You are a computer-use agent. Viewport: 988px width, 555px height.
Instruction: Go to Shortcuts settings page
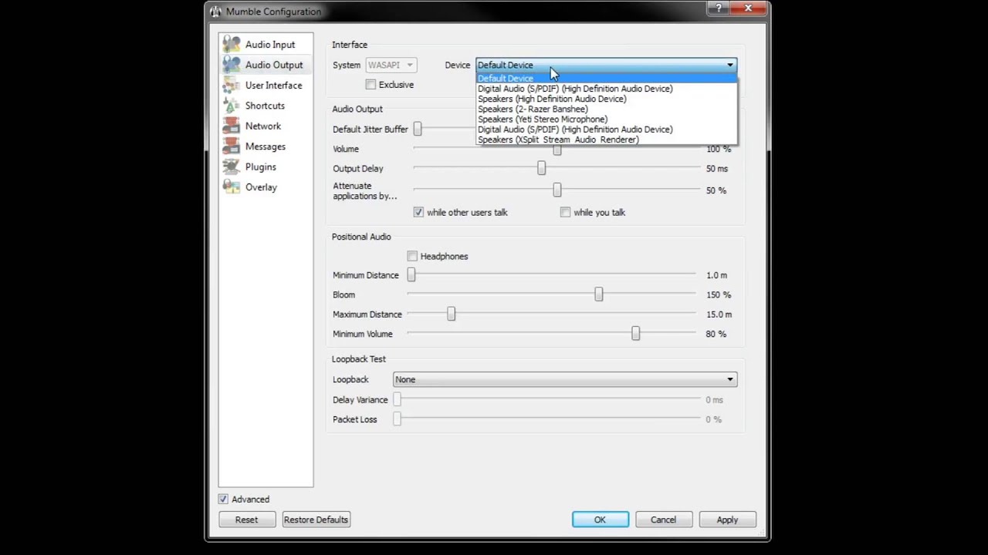tap(265, 106)
